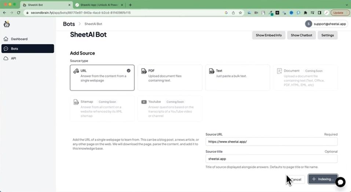Screen dimensions: 351x192
Task: Click the PDF file icon
Action: [x=144, y=71]
